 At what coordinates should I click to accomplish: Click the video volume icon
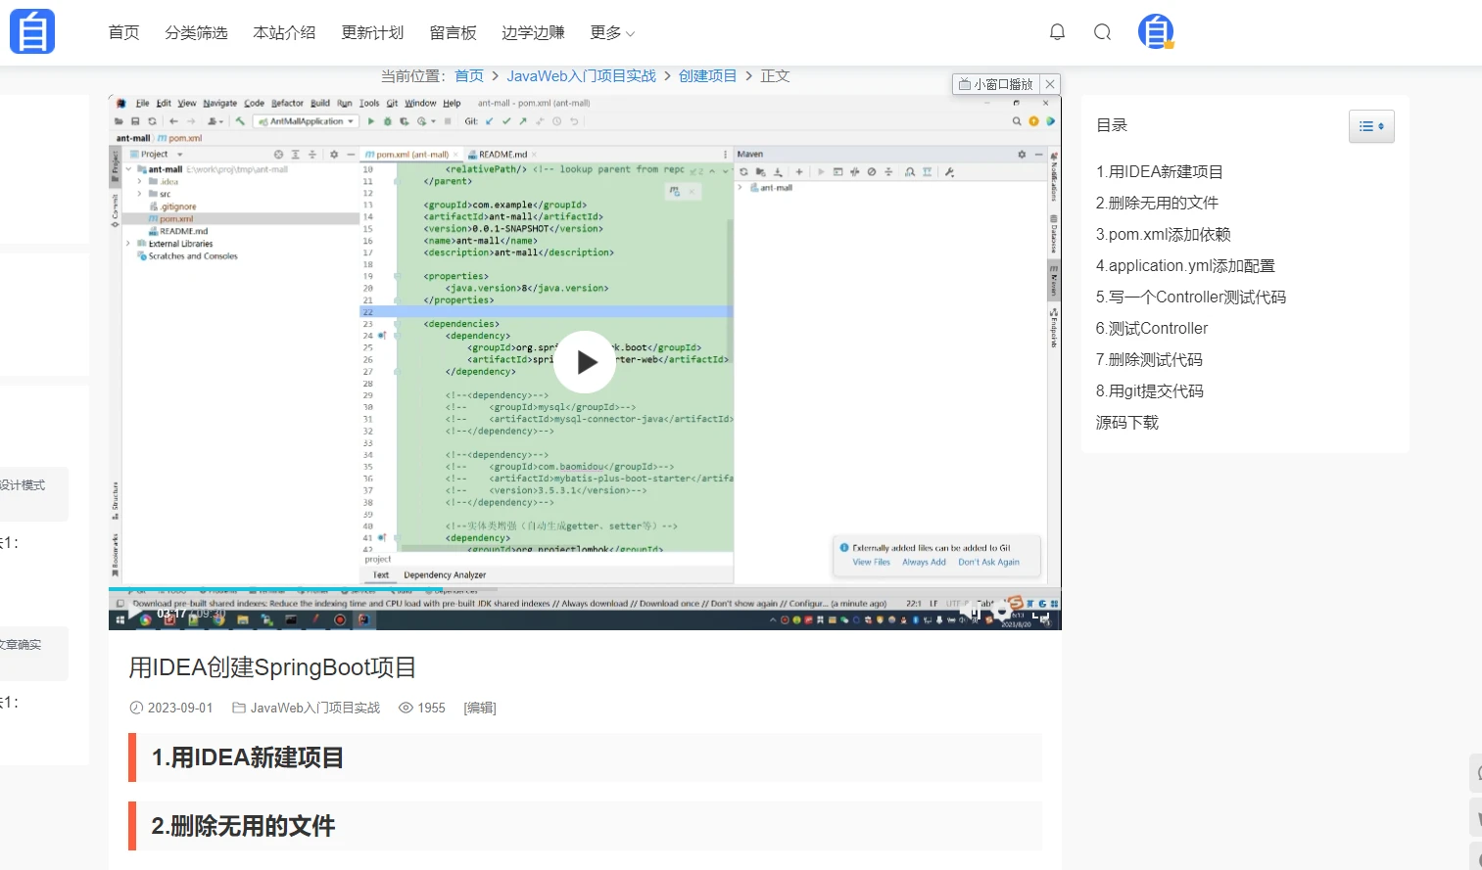(x=970, y=611)
